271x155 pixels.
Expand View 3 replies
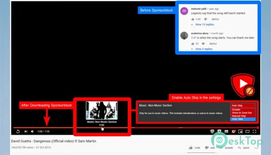(204, 49)
